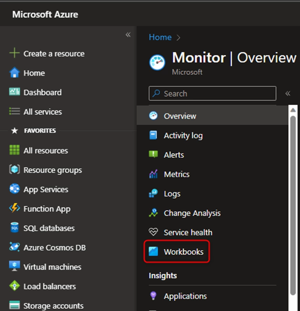The width and height of the screenshot is (300, 311).
Task: Click the All services list icon
Action: click(14, 111)
